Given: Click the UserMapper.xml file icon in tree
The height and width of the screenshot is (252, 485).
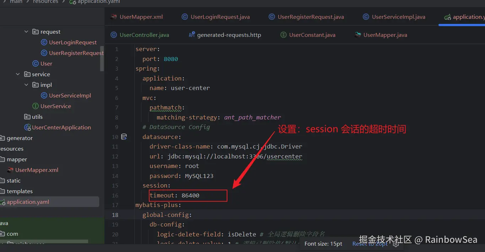Looking at the screenshot, I should click(x=10, y=170).
